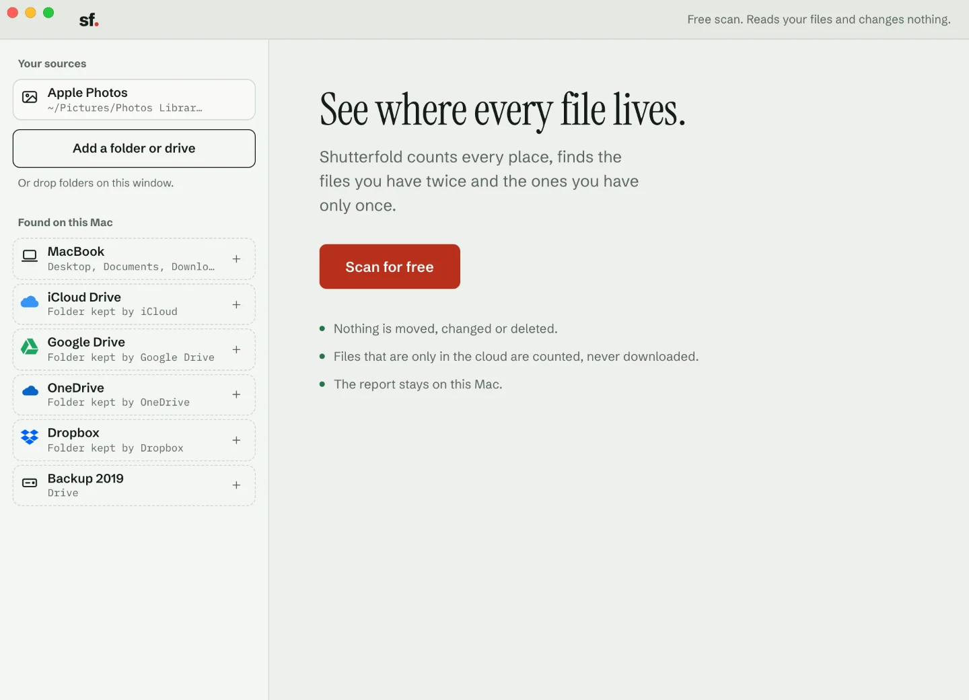Add MacBook with its plus icon
The height and width of the screenshot is (700, 969).
pyautogui.click(x=236, y=258)
